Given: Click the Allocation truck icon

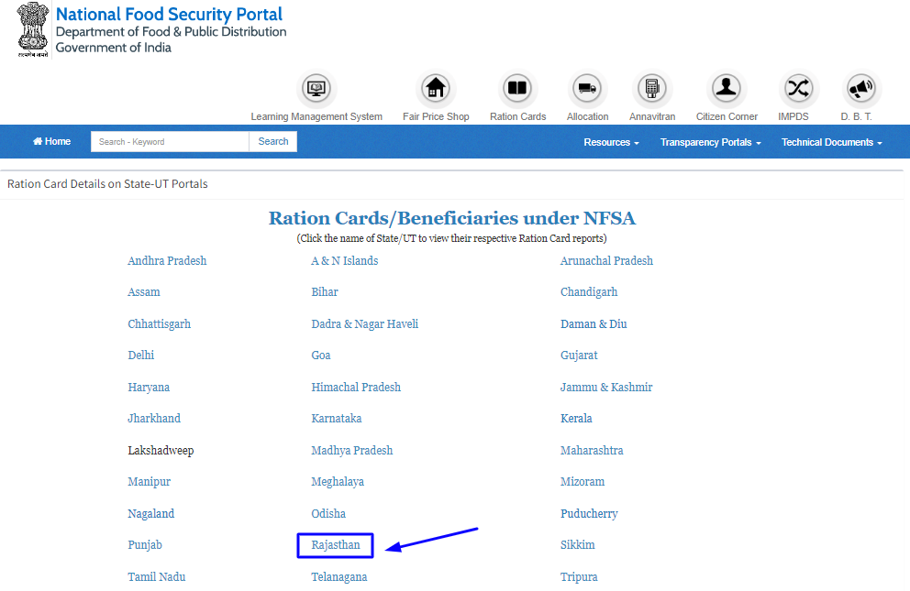Looking at the screenshot, I should pos(587,89).
